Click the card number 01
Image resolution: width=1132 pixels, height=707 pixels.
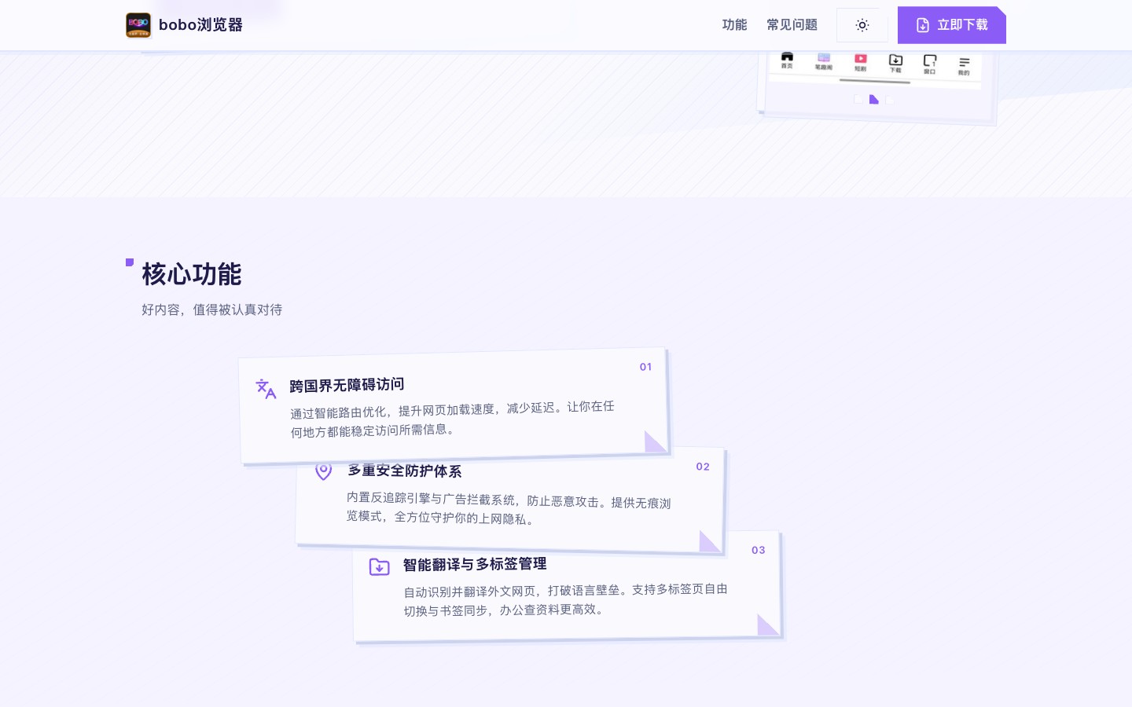(645, 367)
